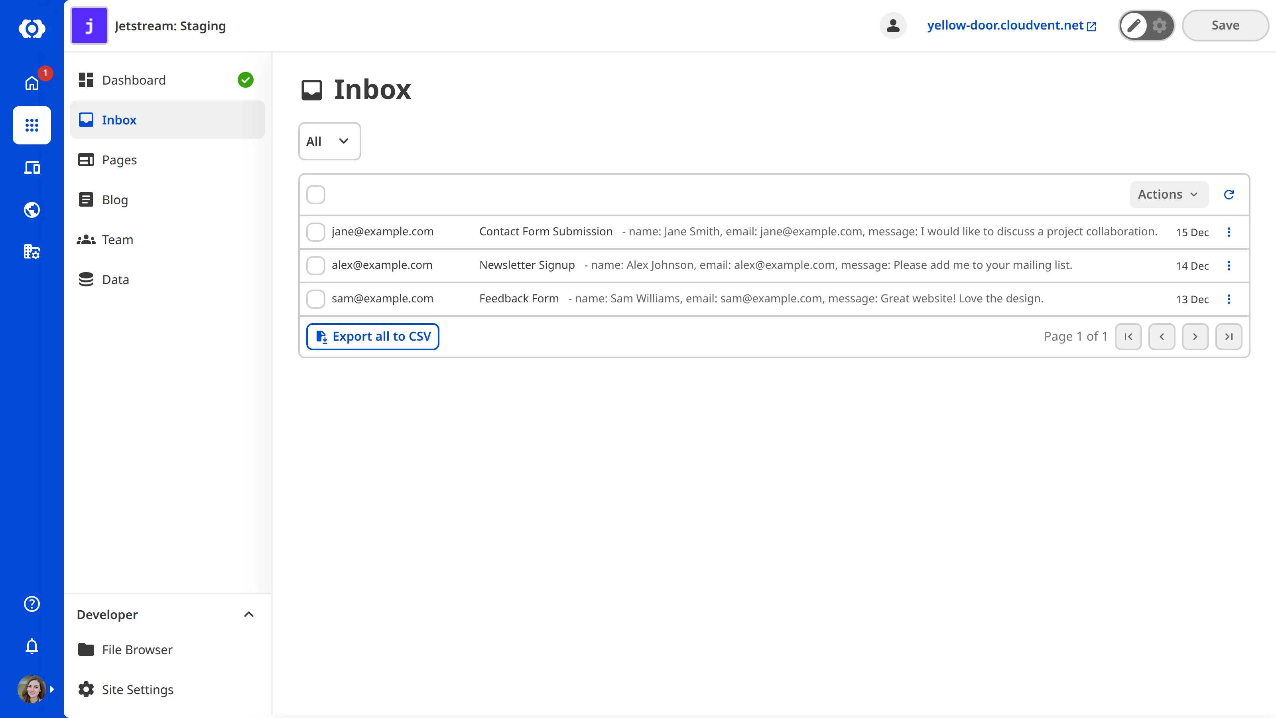Open the home icon with notification badge
Image resolution: width=1276 pixels, height=718 pixels.
(32, 83)
